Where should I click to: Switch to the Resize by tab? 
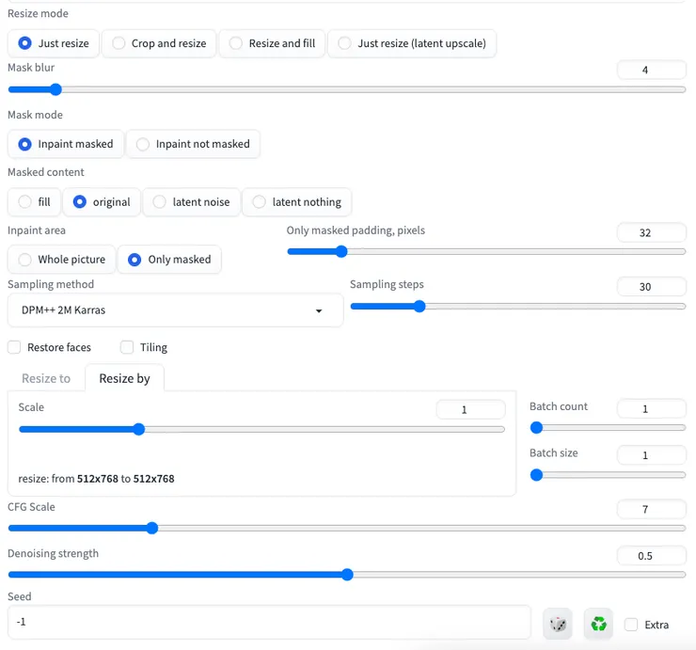(x=124, y=378)
